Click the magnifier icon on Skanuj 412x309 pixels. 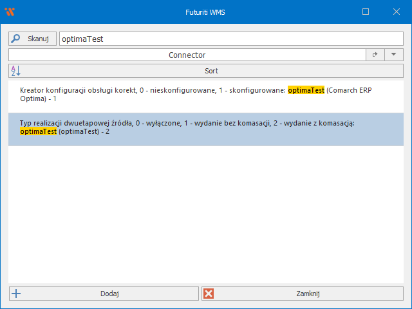17,39
